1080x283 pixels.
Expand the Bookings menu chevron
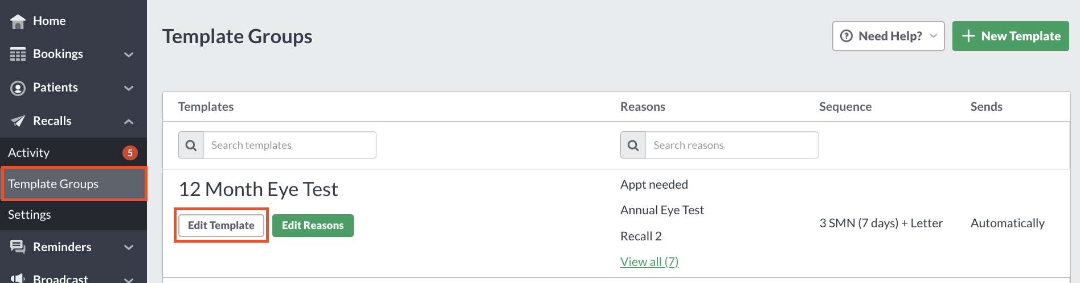(129, 55)
